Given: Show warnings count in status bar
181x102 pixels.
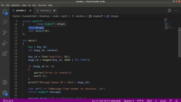Looking at the screenshot, I should coord(11,101).
